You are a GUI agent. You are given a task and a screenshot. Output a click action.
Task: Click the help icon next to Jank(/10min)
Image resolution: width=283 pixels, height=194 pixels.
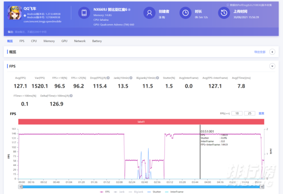(x=131, y=78)
